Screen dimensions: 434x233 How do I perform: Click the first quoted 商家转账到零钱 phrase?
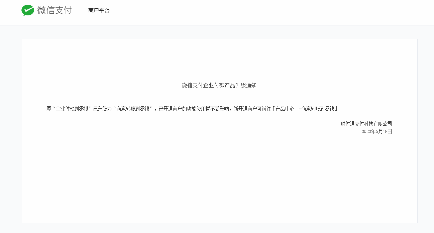pyautogui.click(x=133, y=109)
